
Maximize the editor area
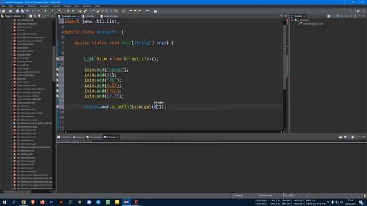point(286,16)
